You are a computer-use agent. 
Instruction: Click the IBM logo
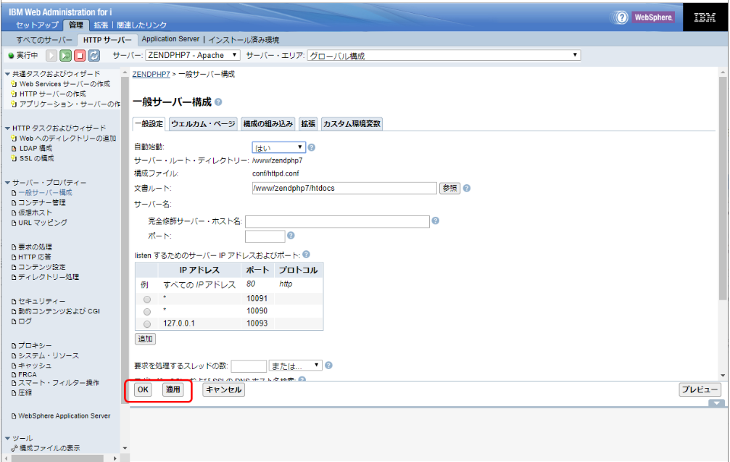[x=705, y=17]
